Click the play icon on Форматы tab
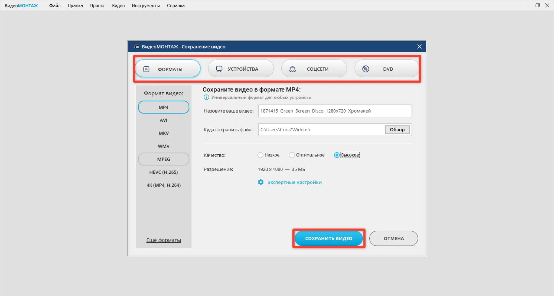Image resolution: width=554 pixels, height=296 pixels. (x=146, y=69)
